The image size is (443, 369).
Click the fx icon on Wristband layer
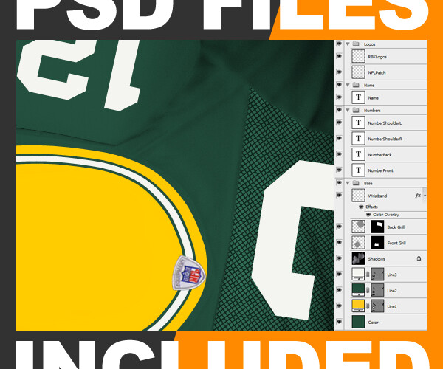tap(418, 196)
